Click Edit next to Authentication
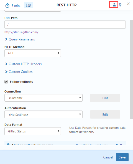Screen dimensions: 133x164 tap(105, 114)
